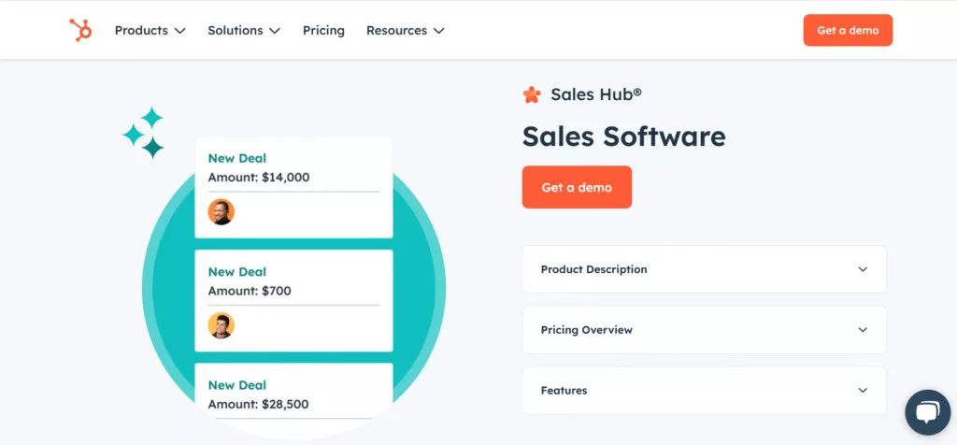Open the Products menu
957x445 pixels.
tap(150, 31)
